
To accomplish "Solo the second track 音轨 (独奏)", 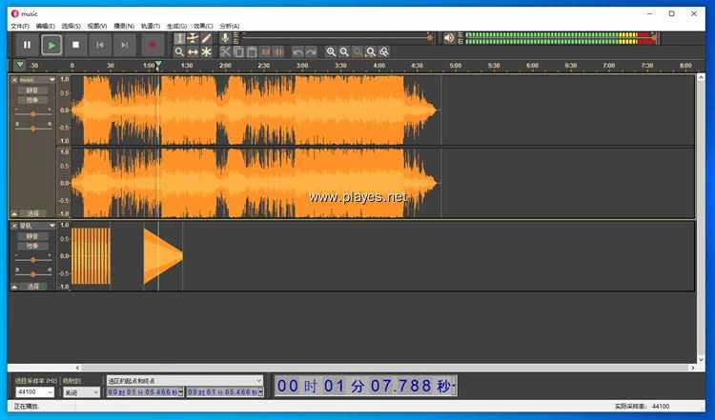I will click(x=31, y=246).
